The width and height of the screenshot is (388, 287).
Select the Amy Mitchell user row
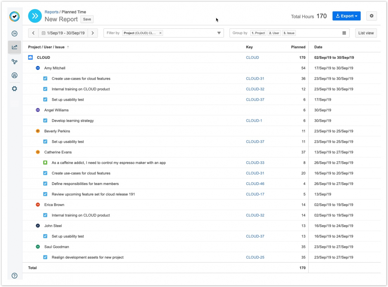point(55,68)
